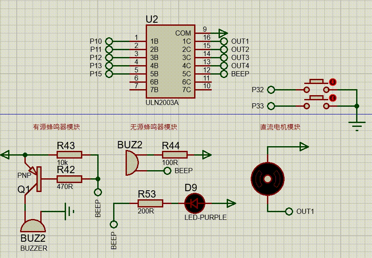Click the OUT3 output terminal

pos(224,57)
